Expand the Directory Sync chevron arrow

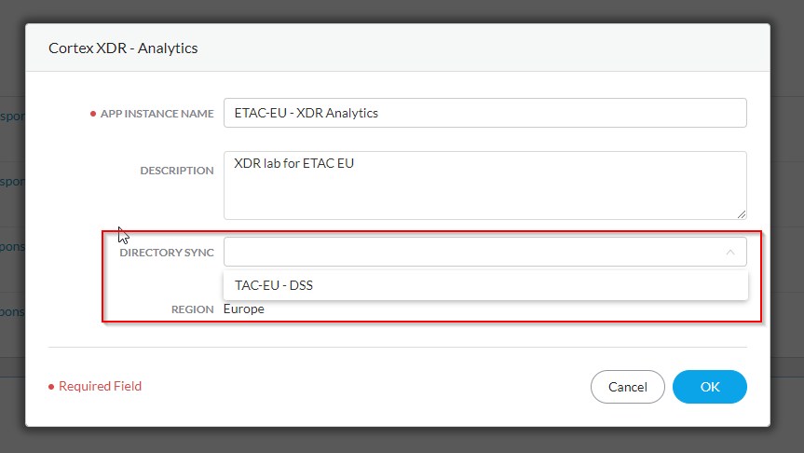tap(730, 252)
